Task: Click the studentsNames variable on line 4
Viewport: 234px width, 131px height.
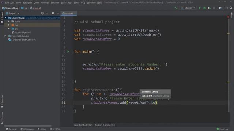Action: coord(96,31)
